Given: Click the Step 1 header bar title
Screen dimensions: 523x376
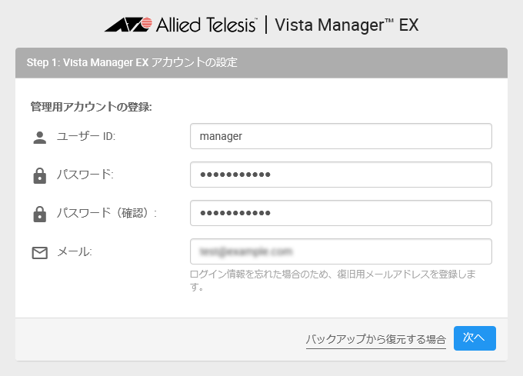Looking at the screenshot, I should 132,62.
